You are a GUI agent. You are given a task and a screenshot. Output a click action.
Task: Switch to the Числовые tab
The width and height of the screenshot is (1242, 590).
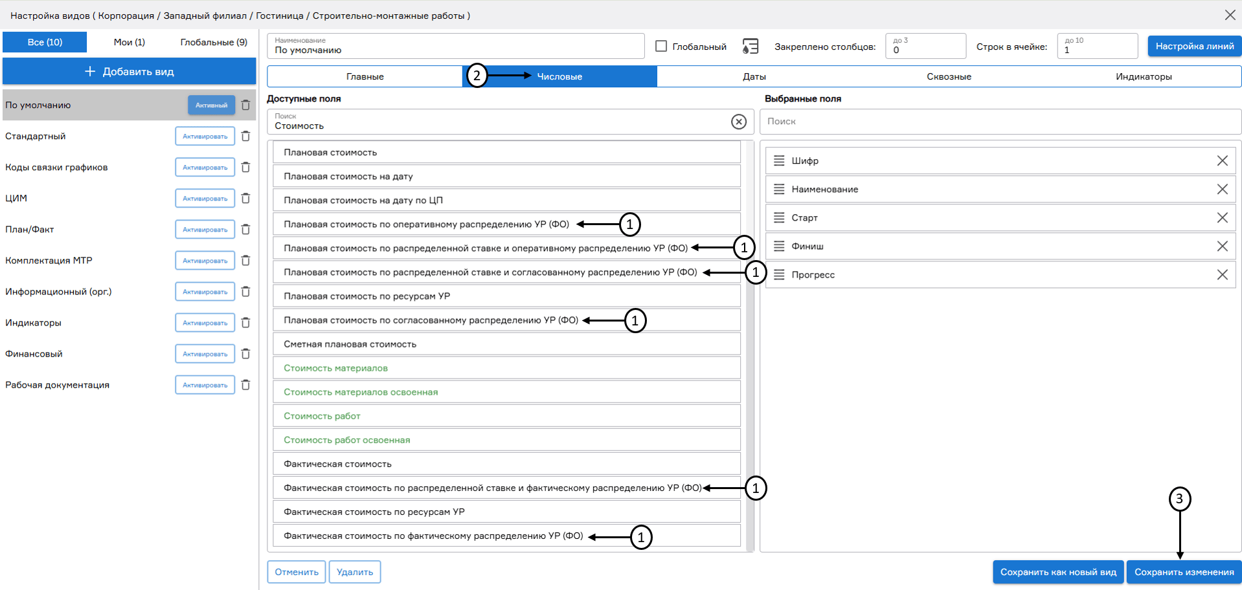[x=559, y=76]
